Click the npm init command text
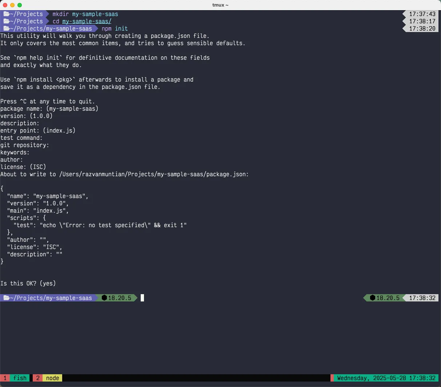 point(115,29)
